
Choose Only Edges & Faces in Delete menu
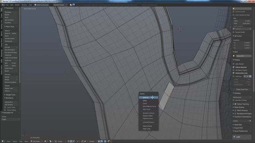tap(149, 106)
